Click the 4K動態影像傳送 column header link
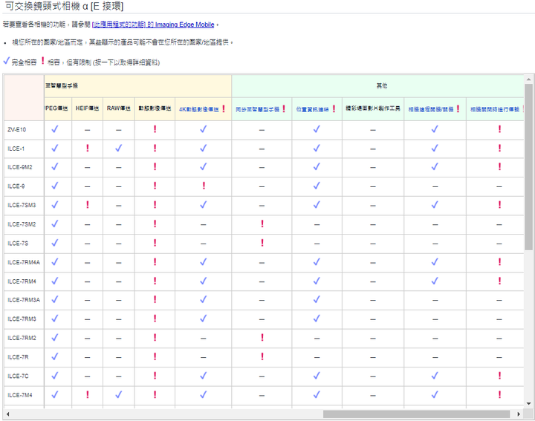This screenshot has height=421, width=535. [198, 109]
